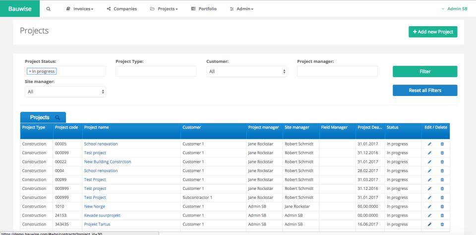Click in the Project manager filter field
Image resolution: width=476 pixels, height=235 pixels.
click(337, 71)
